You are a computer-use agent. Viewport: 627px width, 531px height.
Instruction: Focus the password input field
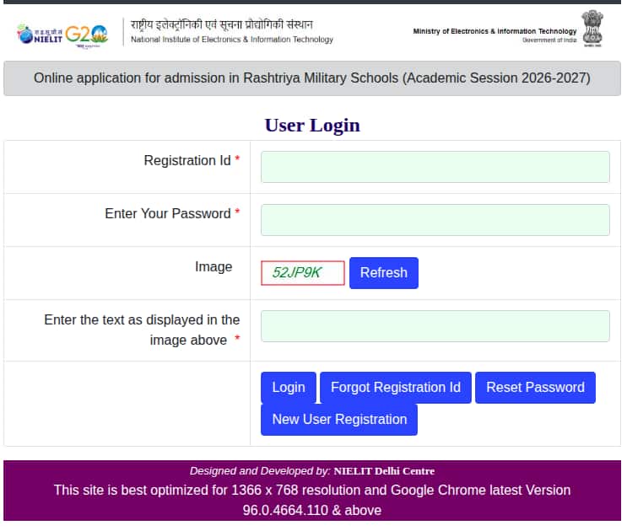click(435, 220)
